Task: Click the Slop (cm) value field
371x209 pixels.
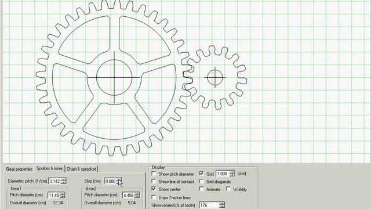Action: [x=110, y=181]
